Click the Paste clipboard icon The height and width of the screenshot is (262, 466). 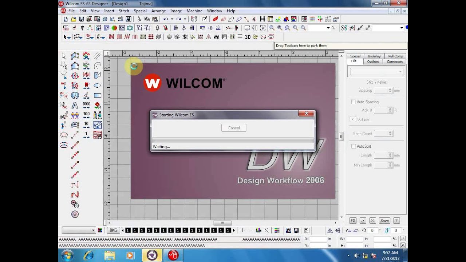point(155,19)
